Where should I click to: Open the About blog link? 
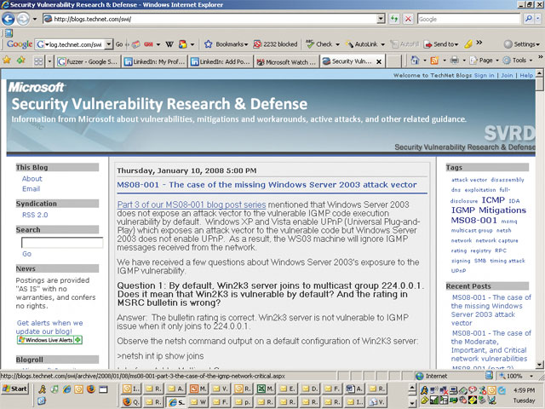32,179
